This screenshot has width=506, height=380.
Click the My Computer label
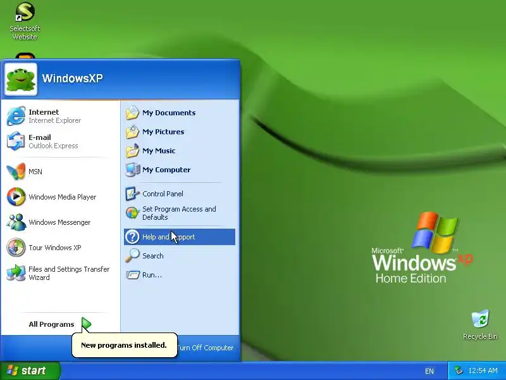tap(166, 170)
